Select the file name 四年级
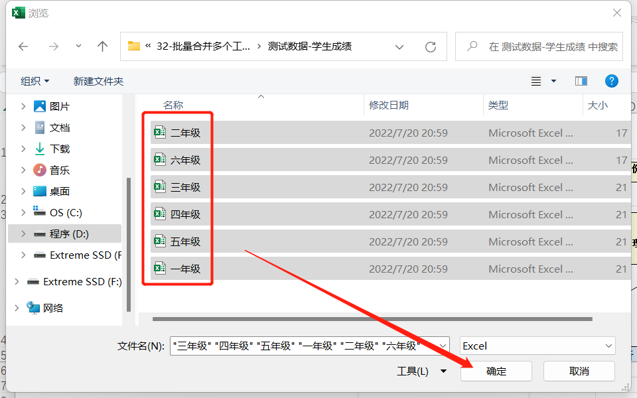The height and width of the screenshot is (398, 637). 185,214
